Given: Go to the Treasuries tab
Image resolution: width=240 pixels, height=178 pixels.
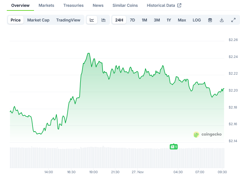Looking at the screenshot, I should pos(73,5).
